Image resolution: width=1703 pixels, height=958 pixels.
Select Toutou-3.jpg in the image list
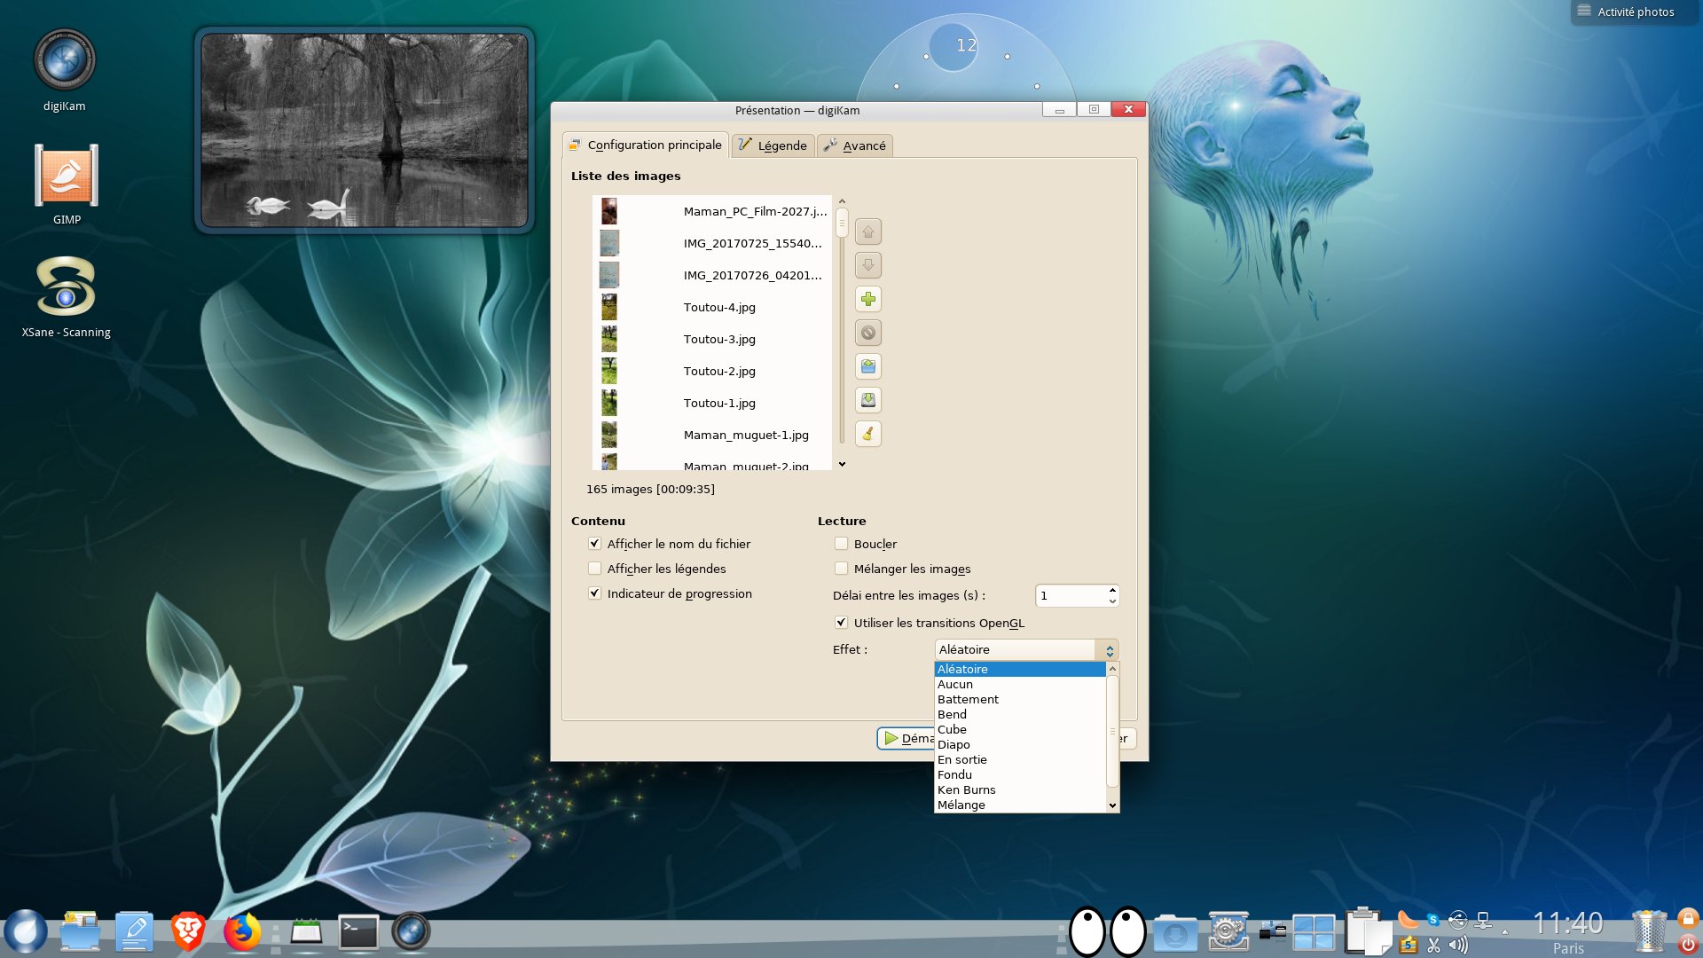coord(718,339)
